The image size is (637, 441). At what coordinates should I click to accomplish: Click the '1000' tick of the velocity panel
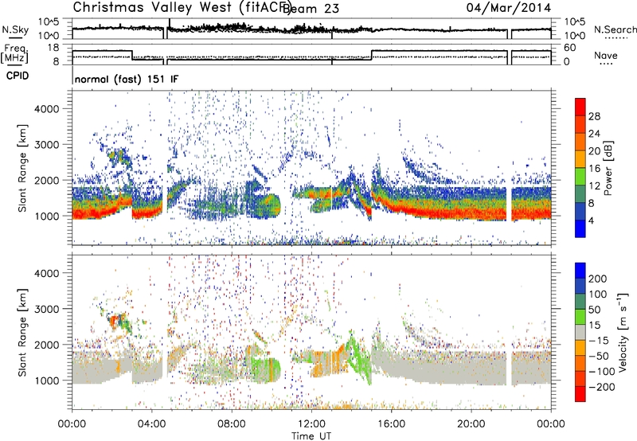coord(47,381)
